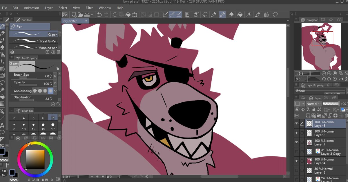Expand the save options dropdown arrow
The image size is (348, 182).
pos(92,15)
